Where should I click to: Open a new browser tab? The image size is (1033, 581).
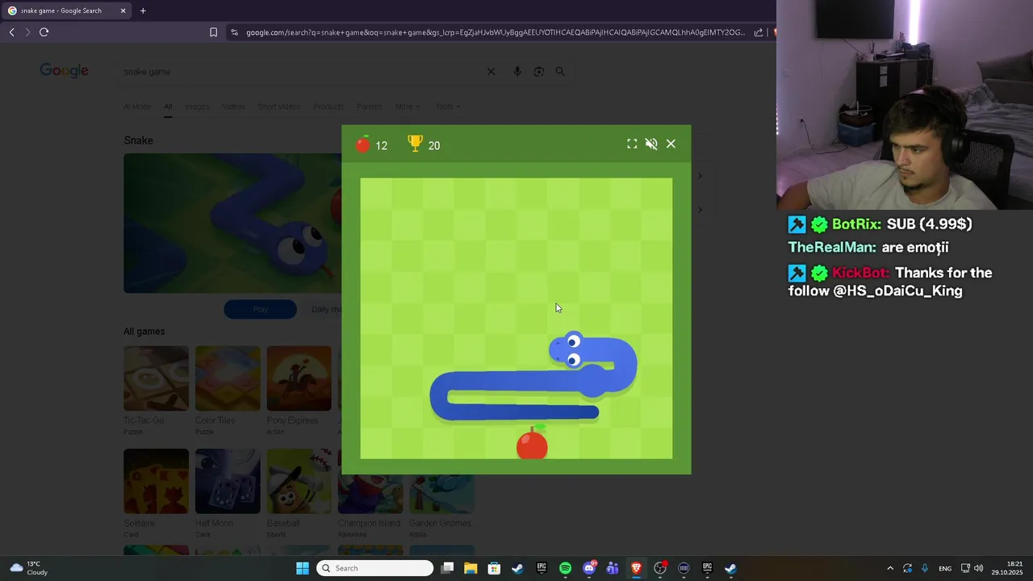(x=143, y=10)
